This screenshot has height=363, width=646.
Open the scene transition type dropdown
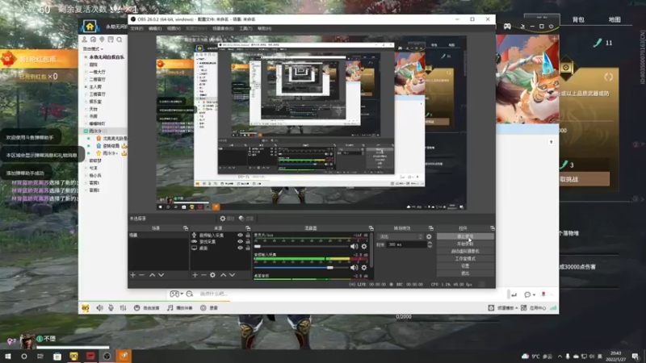click(401, 236)
